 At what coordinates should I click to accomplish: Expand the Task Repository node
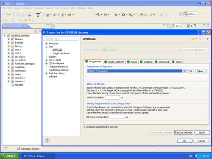(x=47, y=73)
